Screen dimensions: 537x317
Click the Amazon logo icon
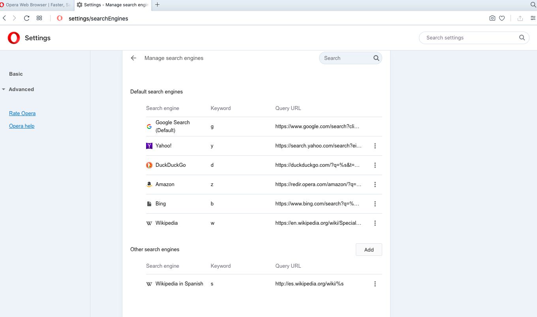click(149, 185)
